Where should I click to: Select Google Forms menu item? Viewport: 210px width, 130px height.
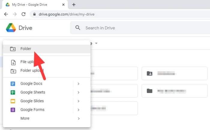47,110
